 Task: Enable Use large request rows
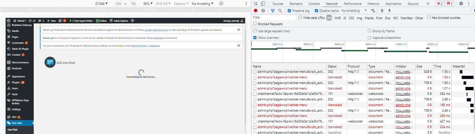255,31
